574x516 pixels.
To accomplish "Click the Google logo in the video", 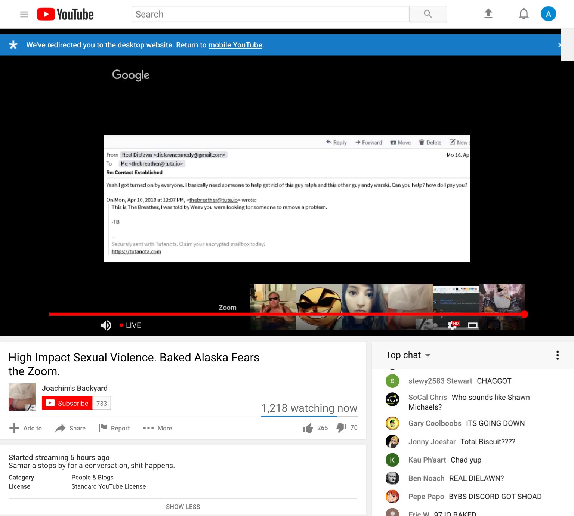I will [131, 75].
